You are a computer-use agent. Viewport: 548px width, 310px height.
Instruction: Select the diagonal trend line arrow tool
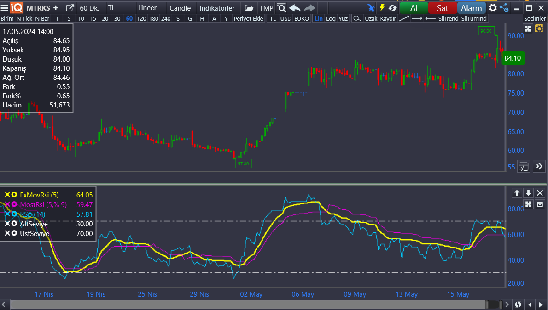coord(404,18)
